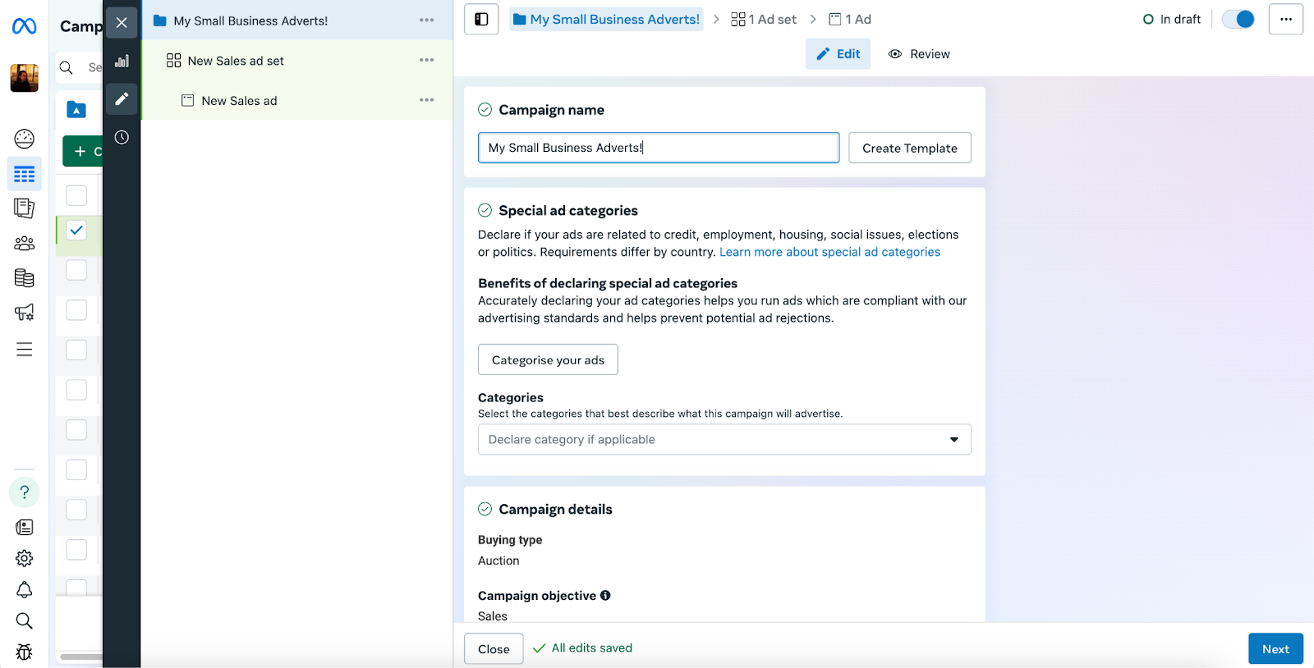This screenshot has width=1314, height=668.
Task: Switch to the Edit tab
Action: pos(838,54)
